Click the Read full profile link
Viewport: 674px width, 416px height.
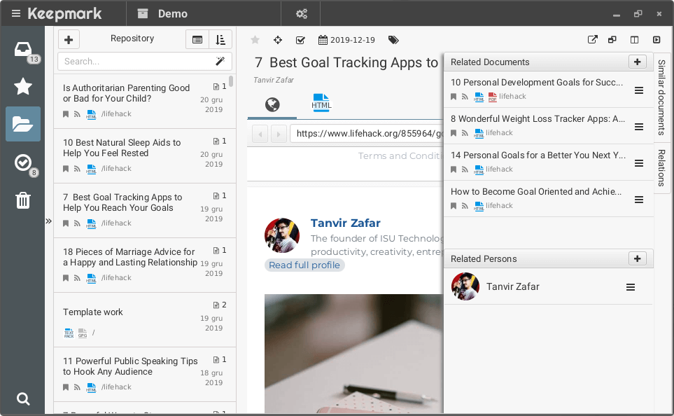pyautogui.click(x=304, y=265)
